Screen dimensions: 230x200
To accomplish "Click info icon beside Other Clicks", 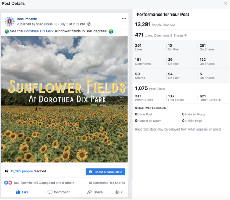I will click(x=220, y=100).
